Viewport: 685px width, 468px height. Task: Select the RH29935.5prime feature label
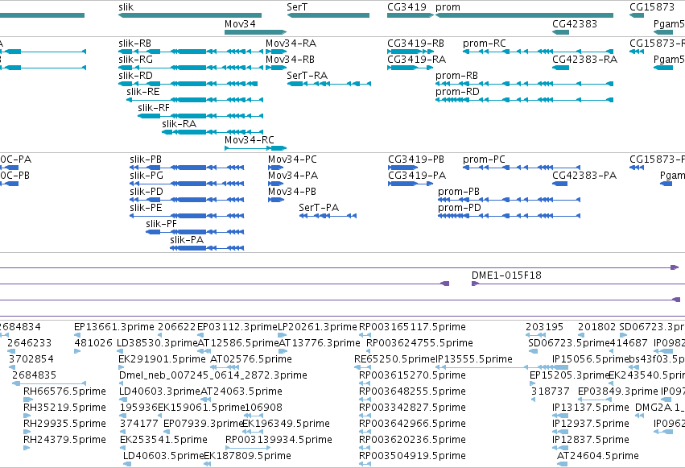pos(64,424)
